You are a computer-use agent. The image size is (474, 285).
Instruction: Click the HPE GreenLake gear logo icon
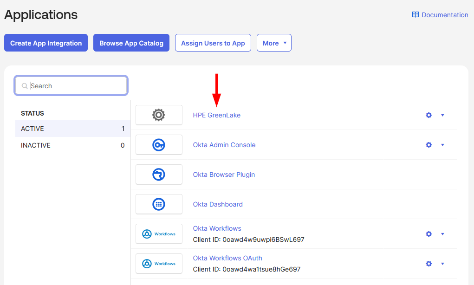[x=159, y=115]
